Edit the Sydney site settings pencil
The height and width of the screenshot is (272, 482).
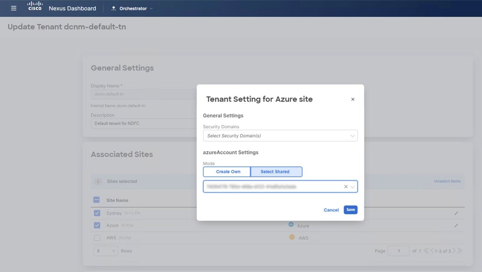(x=456, y=213)
